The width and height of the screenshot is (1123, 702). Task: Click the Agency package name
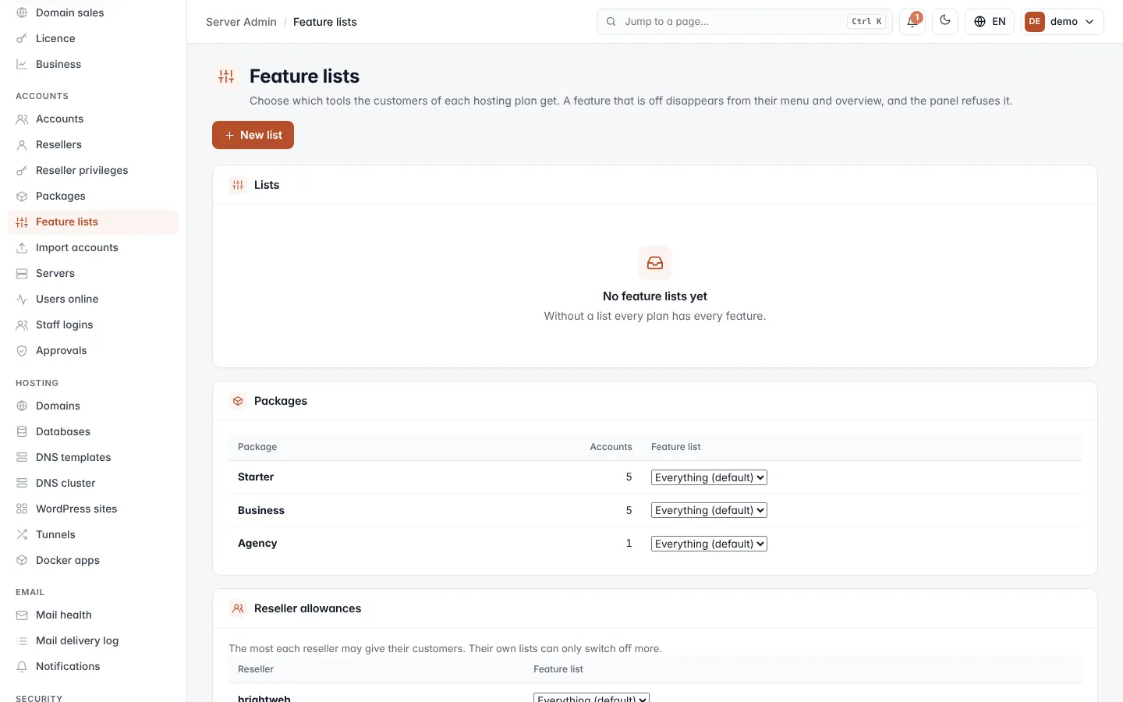point(257,543)
